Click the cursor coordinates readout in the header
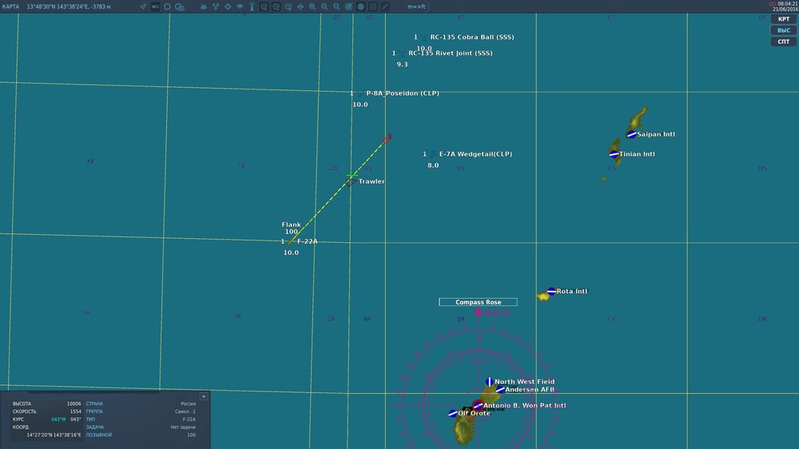This screenshot has height=449, width=799. tap(69, 6)
